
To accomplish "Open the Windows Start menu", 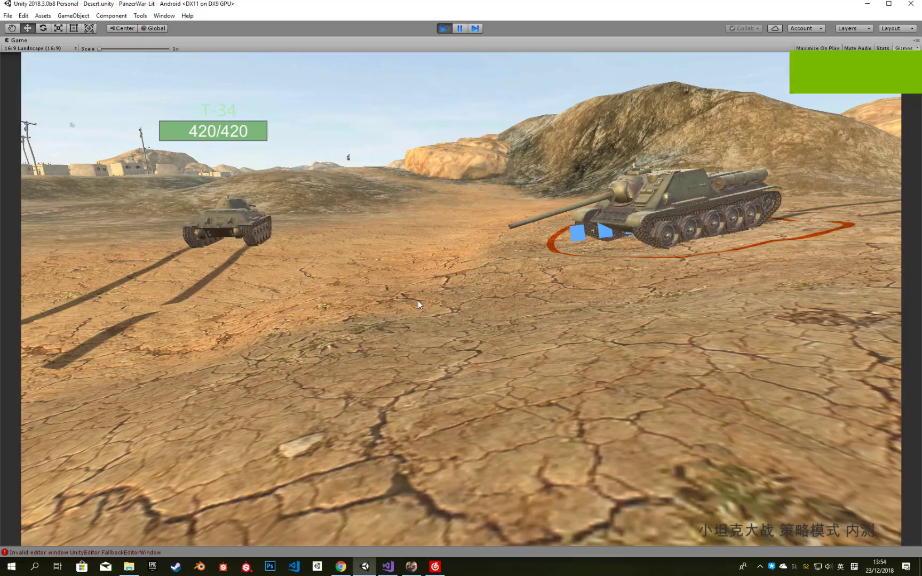I will coord(11,566).
